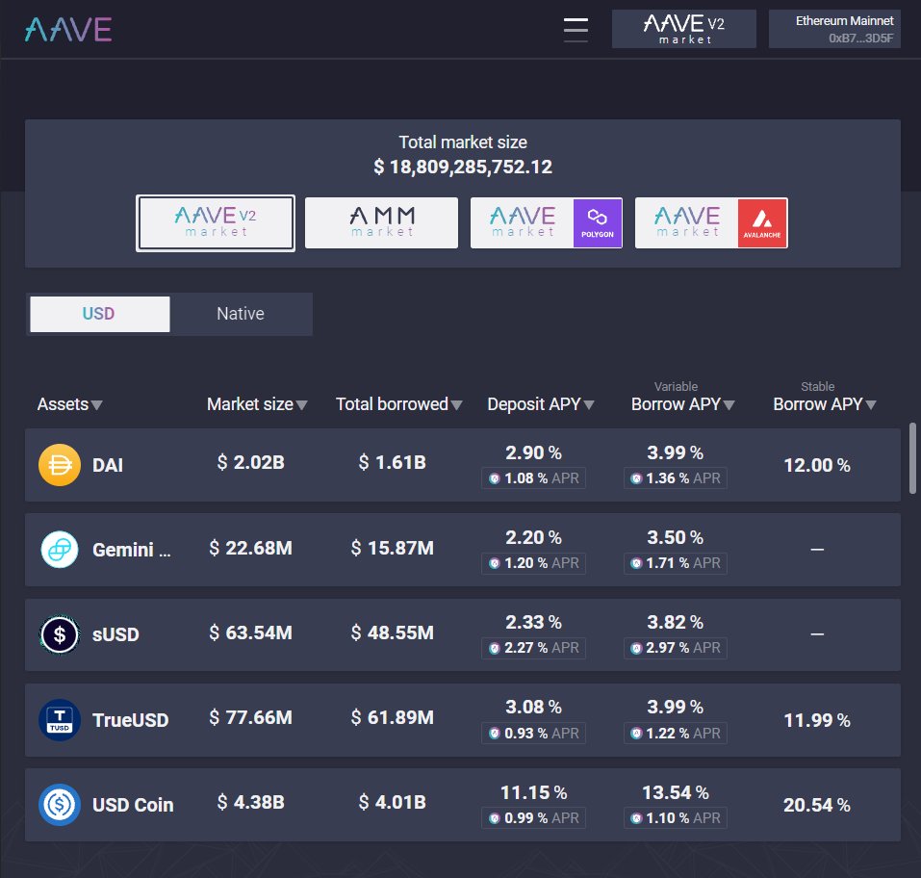
Task: Click reward icon beside DAI 1.36 % APR
Action: click(636, 478)
